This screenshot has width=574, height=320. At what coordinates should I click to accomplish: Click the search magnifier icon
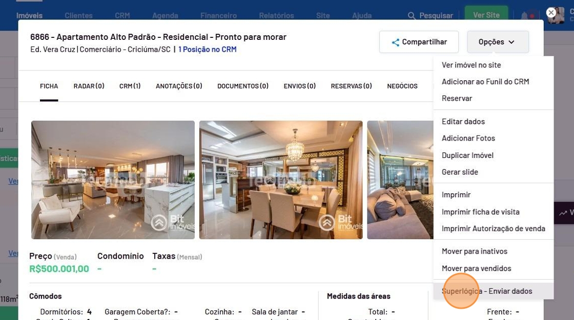(x=412, y=16)
